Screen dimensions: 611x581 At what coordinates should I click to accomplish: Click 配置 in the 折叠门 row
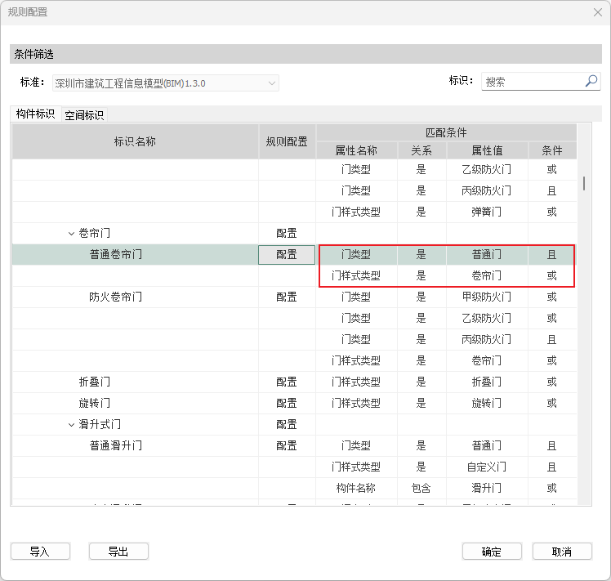tap(287, 382)
